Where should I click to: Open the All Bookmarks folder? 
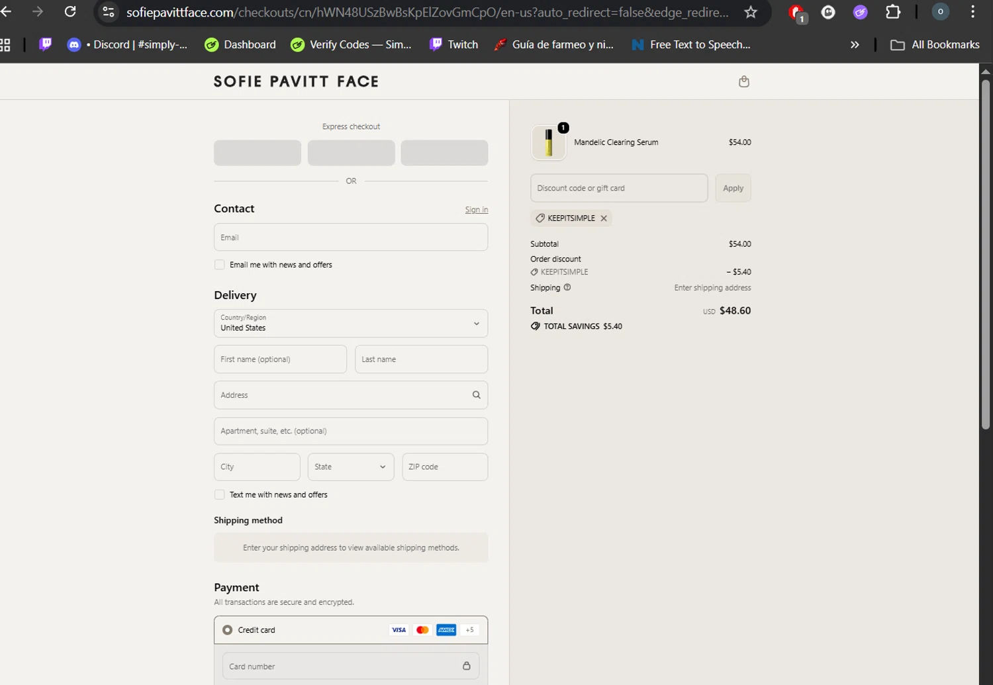pyautogui.click(x=935, y=44)
